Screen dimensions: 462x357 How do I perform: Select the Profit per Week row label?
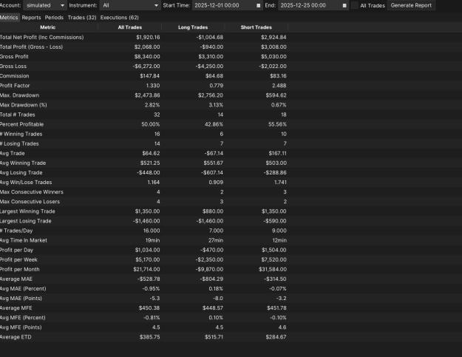tap(18, 259)
